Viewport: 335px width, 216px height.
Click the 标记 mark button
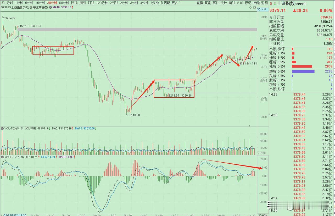tap(248, 3)
